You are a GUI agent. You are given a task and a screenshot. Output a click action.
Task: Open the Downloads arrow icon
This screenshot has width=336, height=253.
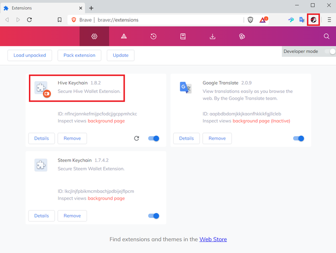pos(212,36)
